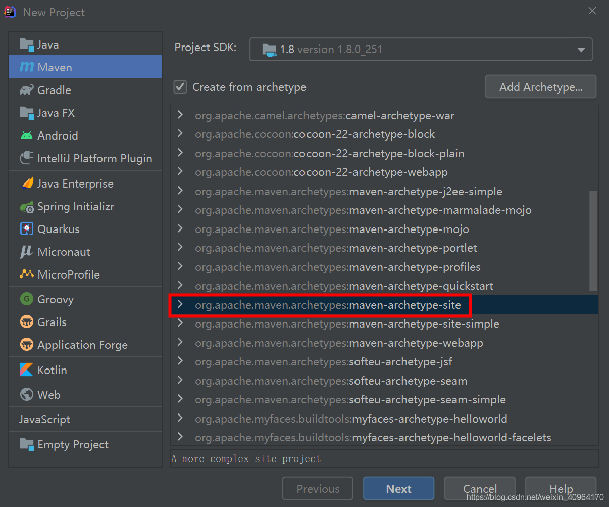Click the Next button
Screen dimensions: 609x507
(x=398, y=489)
